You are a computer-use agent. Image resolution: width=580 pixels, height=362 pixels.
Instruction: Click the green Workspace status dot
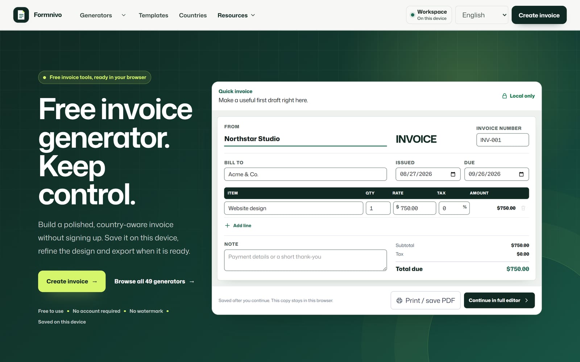coord(412,15)
